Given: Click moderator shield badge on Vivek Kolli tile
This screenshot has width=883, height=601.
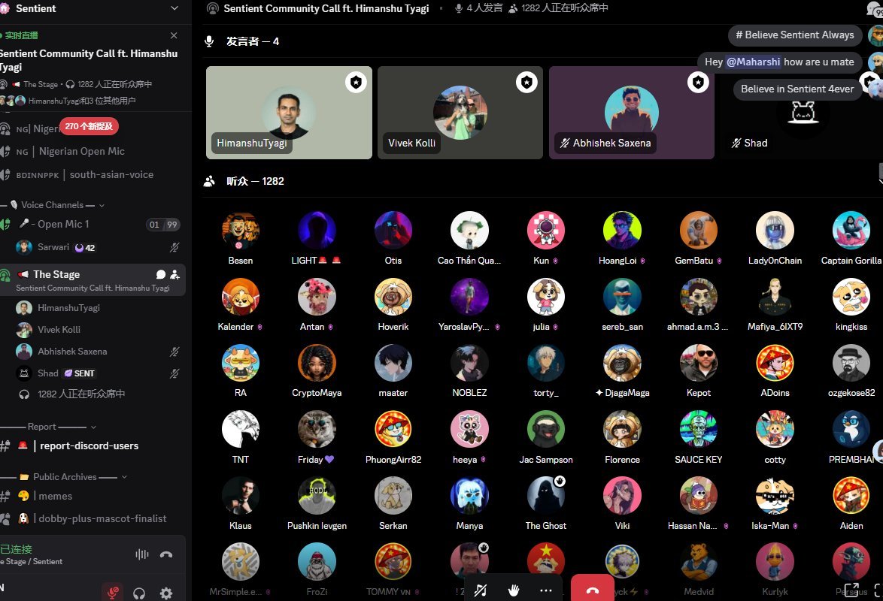Looking at the screenshot, I should 527,82.
